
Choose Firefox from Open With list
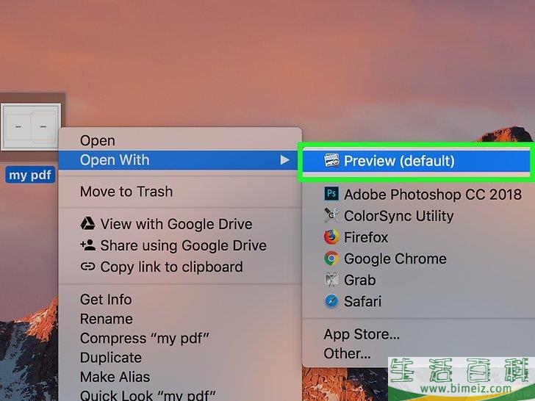pyautogui.click(x=418, y=237)
